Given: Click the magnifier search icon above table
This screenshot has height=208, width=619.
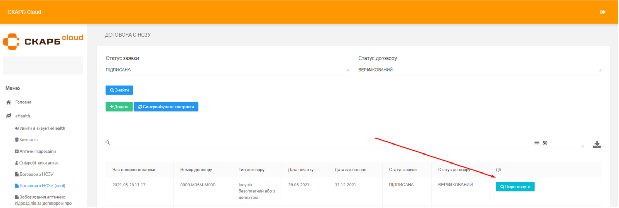Looking at the screenshot, I should (x=108, y=142).
